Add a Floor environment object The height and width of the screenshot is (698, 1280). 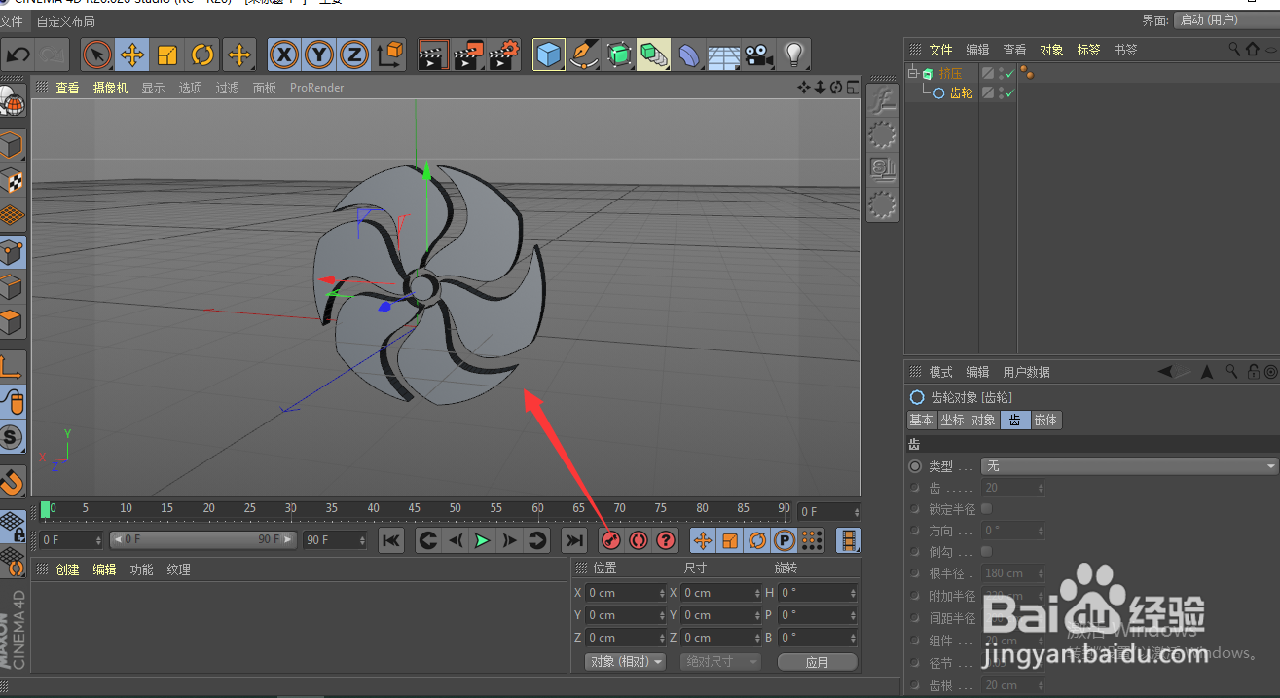coord(724,55)
